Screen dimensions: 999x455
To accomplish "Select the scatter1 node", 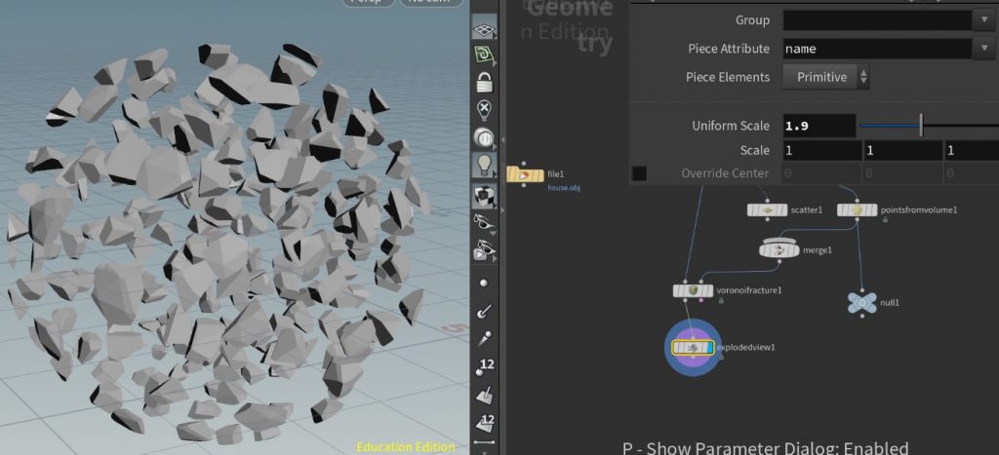I will 766,209.
